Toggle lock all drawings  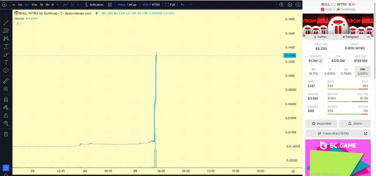[6, 116]
